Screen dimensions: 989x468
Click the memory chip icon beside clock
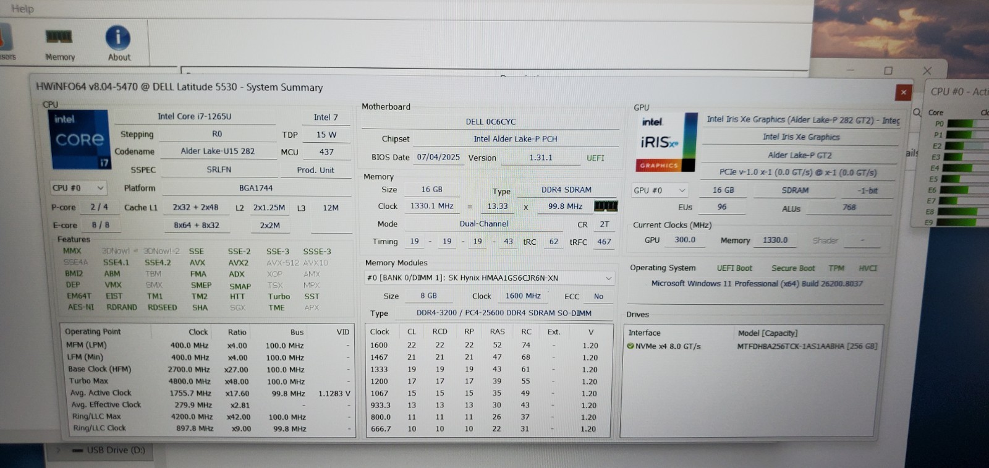point(605,206)
